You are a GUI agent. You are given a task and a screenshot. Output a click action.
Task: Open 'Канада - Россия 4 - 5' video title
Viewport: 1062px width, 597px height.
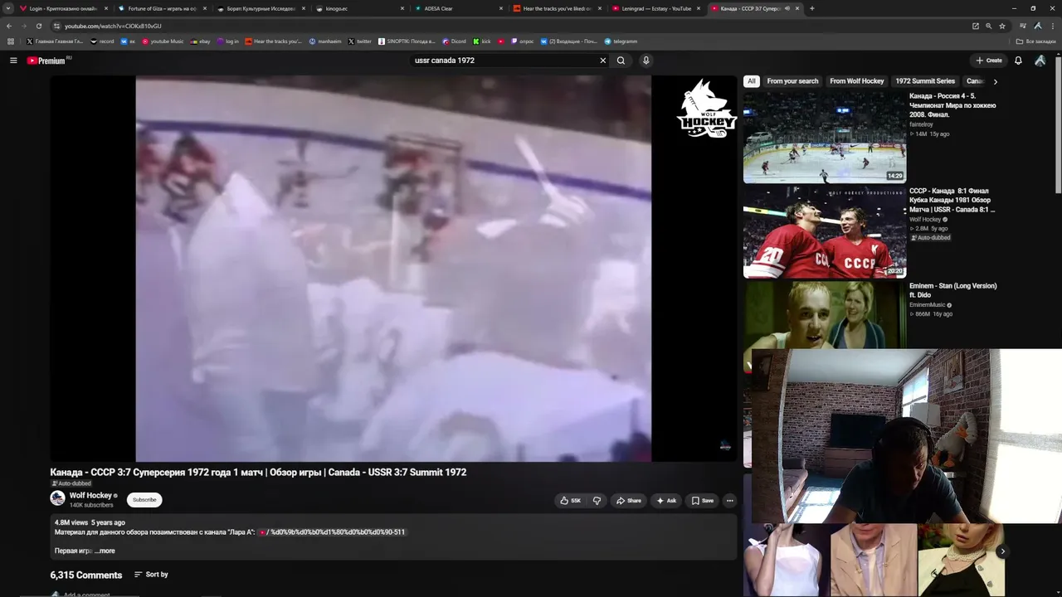(952, 105)
